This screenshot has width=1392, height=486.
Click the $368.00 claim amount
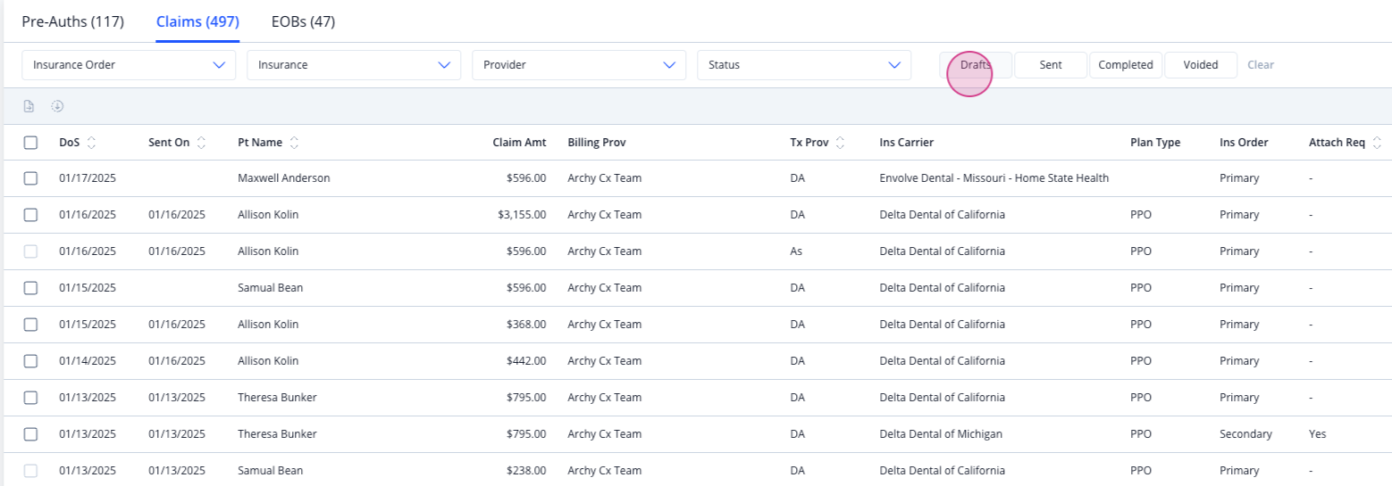[526, 325]
